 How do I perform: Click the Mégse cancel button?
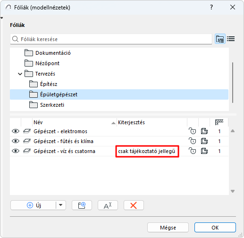(x=168, y=228)
